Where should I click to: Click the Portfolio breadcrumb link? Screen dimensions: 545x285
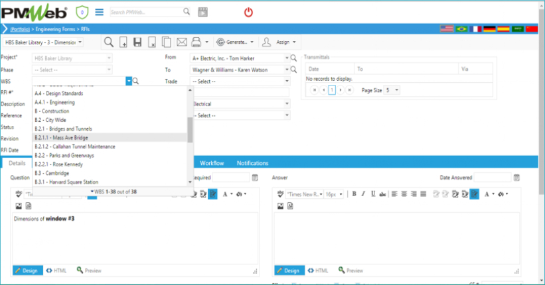22,29
